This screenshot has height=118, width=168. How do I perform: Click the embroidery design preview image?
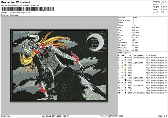(x=59, y=65)
